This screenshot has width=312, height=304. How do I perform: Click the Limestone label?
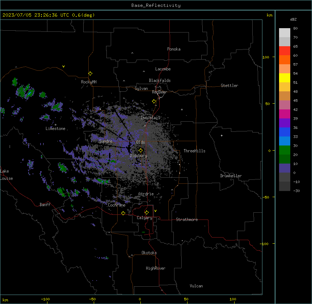click(55, 129)
